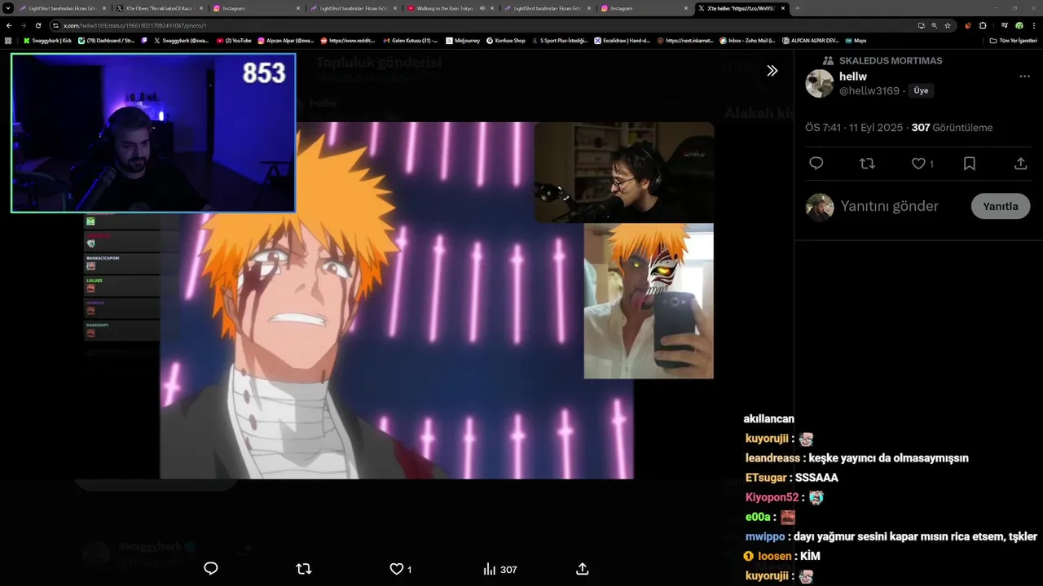Click the chat username 'leandreass'
The height and width of the screenshot is (586, 1043).
click(x=772, y=458)
